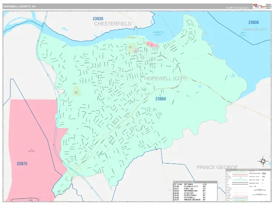Click the green park area in west Hopewell
Screen dimensions: 274x206
tap(77, 91)
